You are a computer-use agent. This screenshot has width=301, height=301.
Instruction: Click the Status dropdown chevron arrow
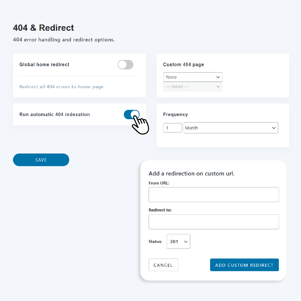[x=186, y=241]
